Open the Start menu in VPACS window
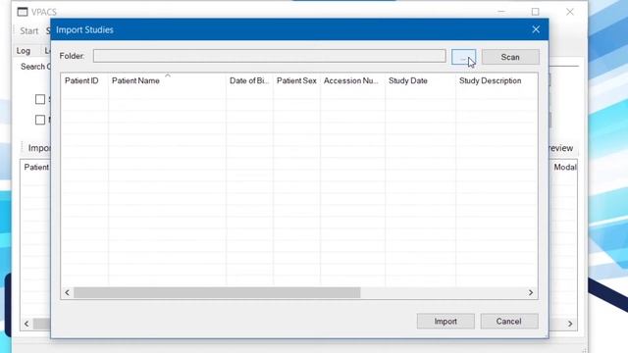This screenshot has height=353, width=628. point(28,30)
